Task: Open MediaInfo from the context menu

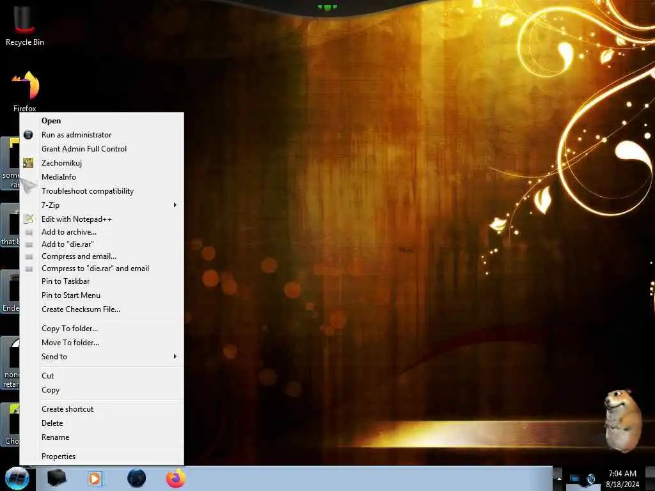Action: 102,177
